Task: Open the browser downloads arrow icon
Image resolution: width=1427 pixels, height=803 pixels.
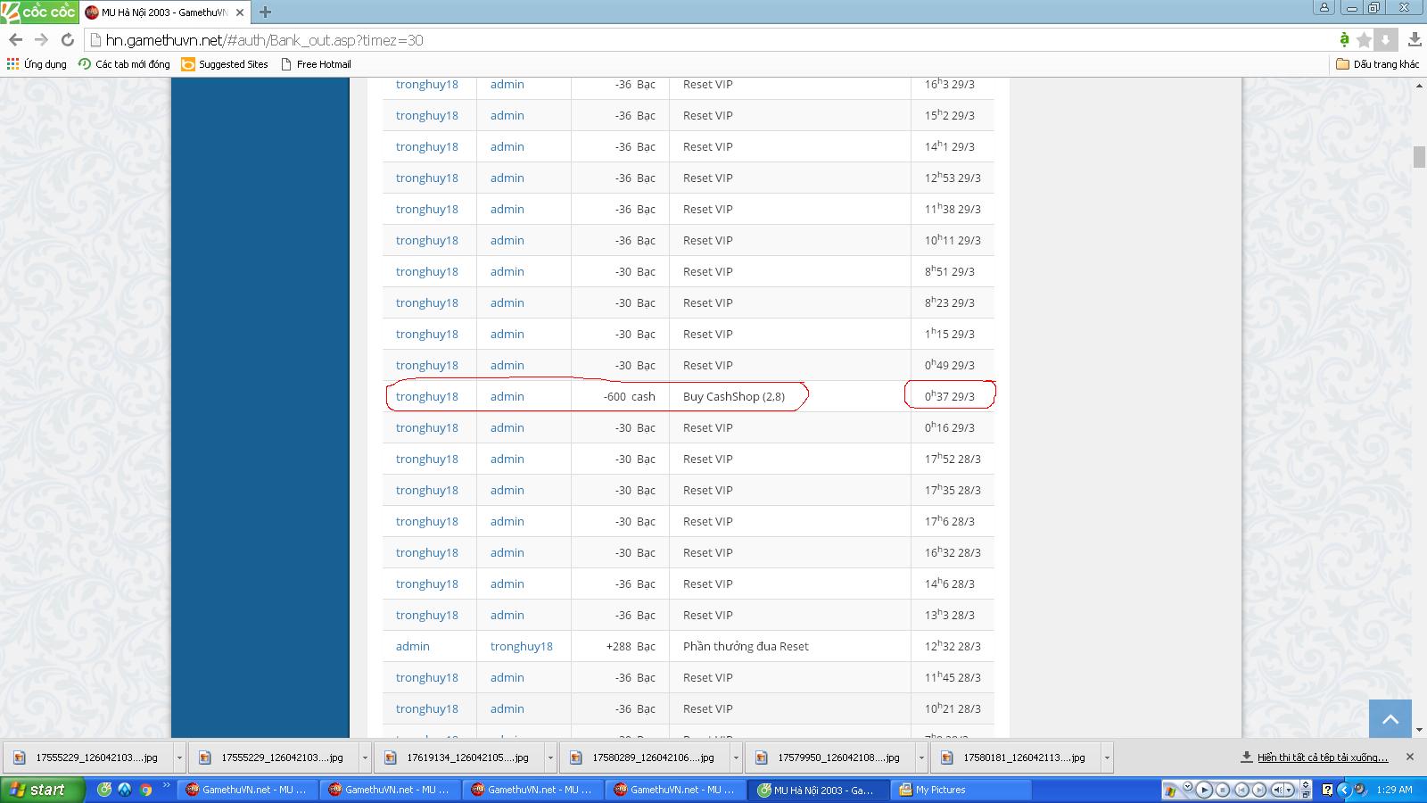Action: 1415,40
